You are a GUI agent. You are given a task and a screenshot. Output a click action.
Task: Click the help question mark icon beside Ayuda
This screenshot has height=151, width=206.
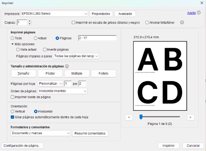click(x=199, y=13)
